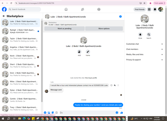This screenshot has width=167, height=121.
Task: Open the Facebook menu grid icon
Action: click(149, 9)
